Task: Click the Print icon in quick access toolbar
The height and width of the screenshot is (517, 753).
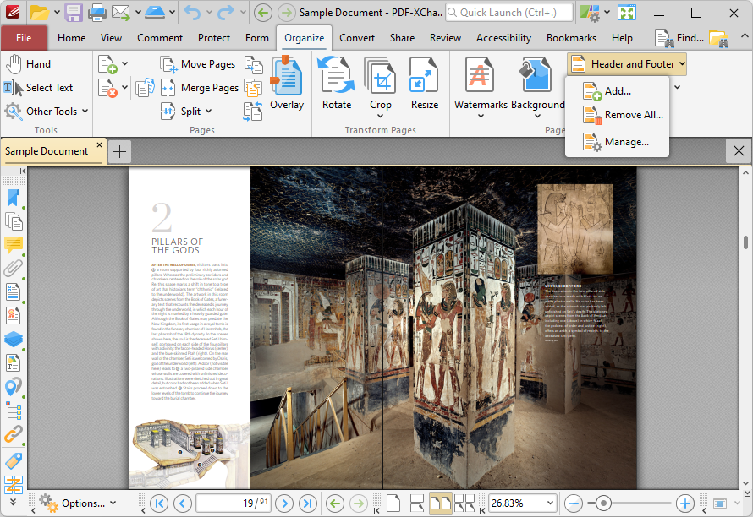Action: [97, 13]
